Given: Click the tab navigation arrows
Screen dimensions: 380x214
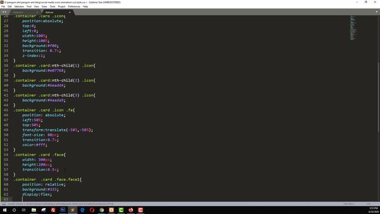Looking at the screenshot, I should (4, 12).
